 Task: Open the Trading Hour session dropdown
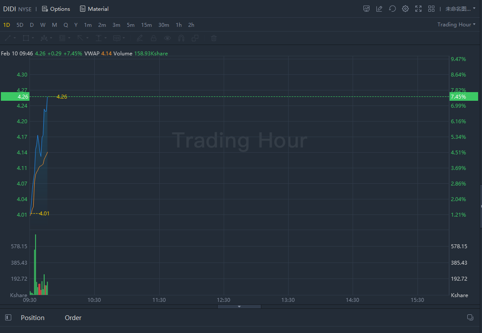coord(456,25)
